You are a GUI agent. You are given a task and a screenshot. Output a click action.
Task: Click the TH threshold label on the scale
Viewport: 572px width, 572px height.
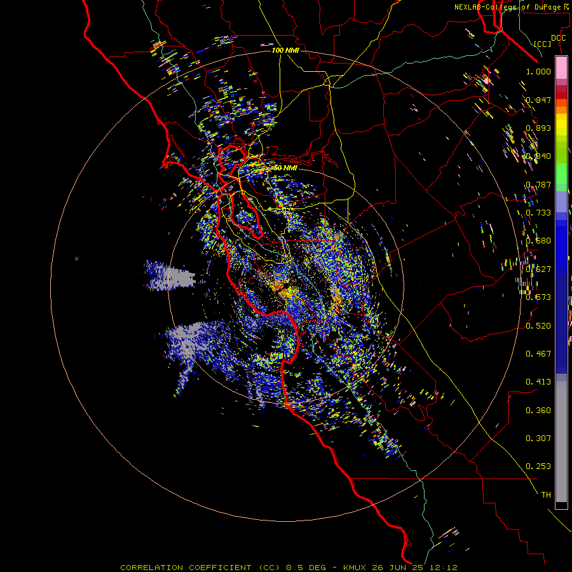(x=546, y=494)
